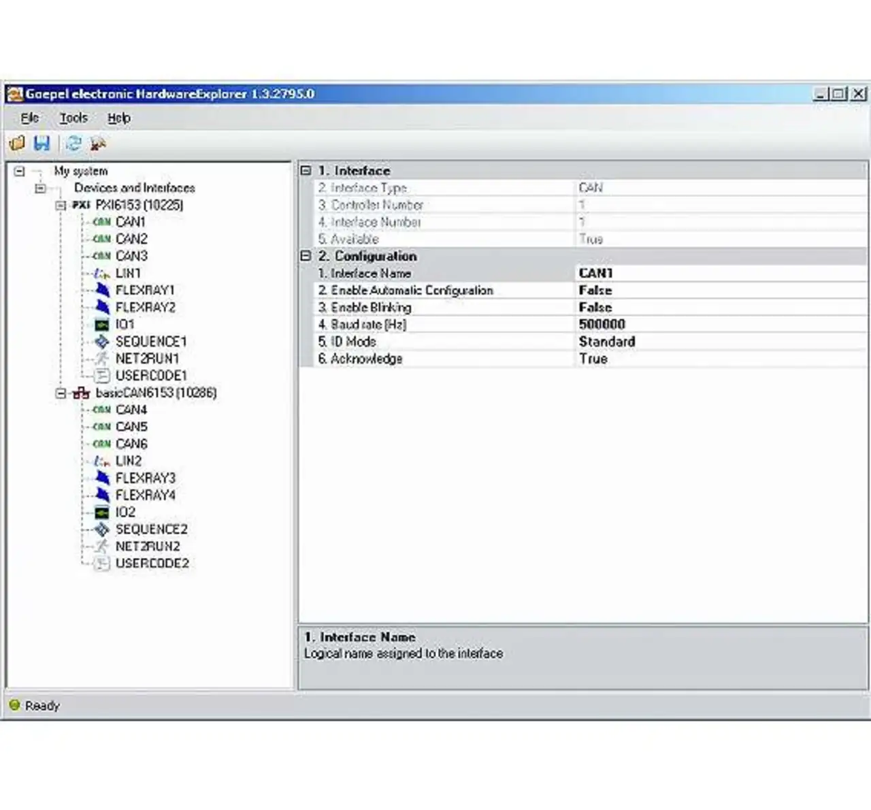Select the ID Mode property label

coord(346,341)
